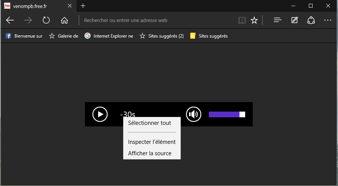
Task: Expand the more actions ellipsis menu
Action: click(x=328, y=20)
